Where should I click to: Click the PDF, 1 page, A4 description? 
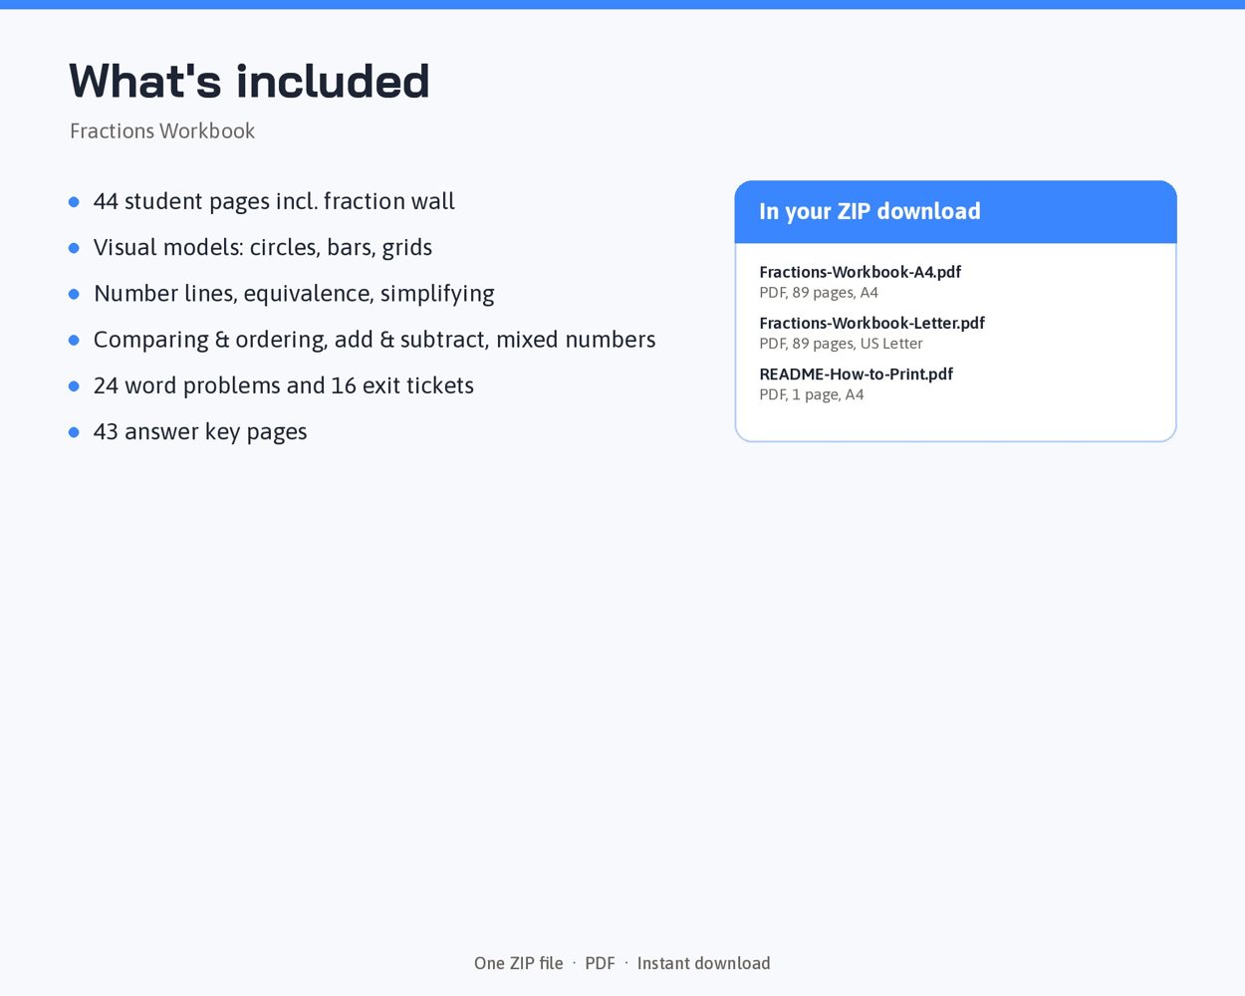click(x=812, y=394)
